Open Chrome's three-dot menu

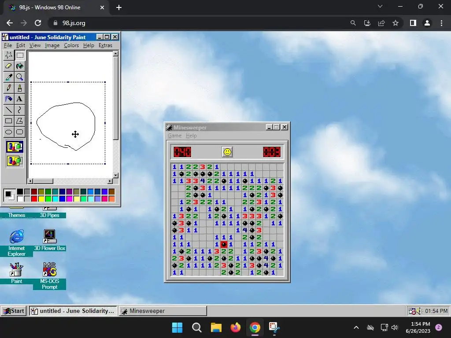tap(441, 23)
